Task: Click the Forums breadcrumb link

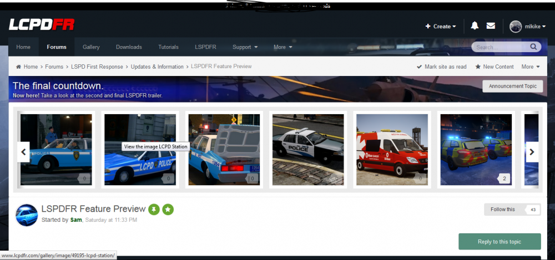Action: tap(54, 67)
